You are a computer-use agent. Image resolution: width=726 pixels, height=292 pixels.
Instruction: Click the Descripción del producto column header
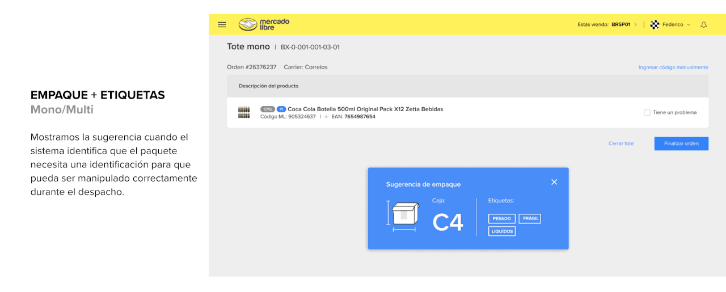(269, 86)
